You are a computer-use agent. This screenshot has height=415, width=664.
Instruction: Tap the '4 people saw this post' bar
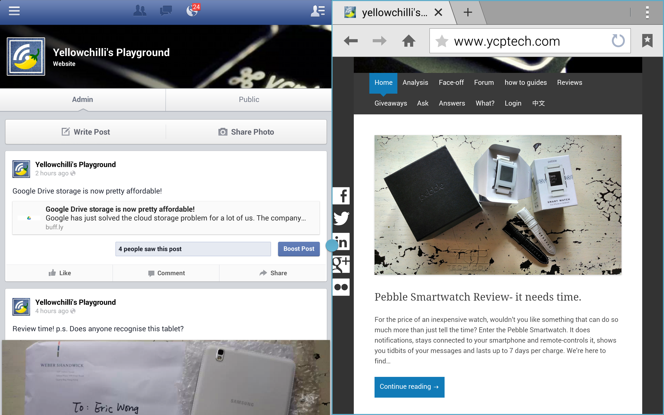coord(193,249)
